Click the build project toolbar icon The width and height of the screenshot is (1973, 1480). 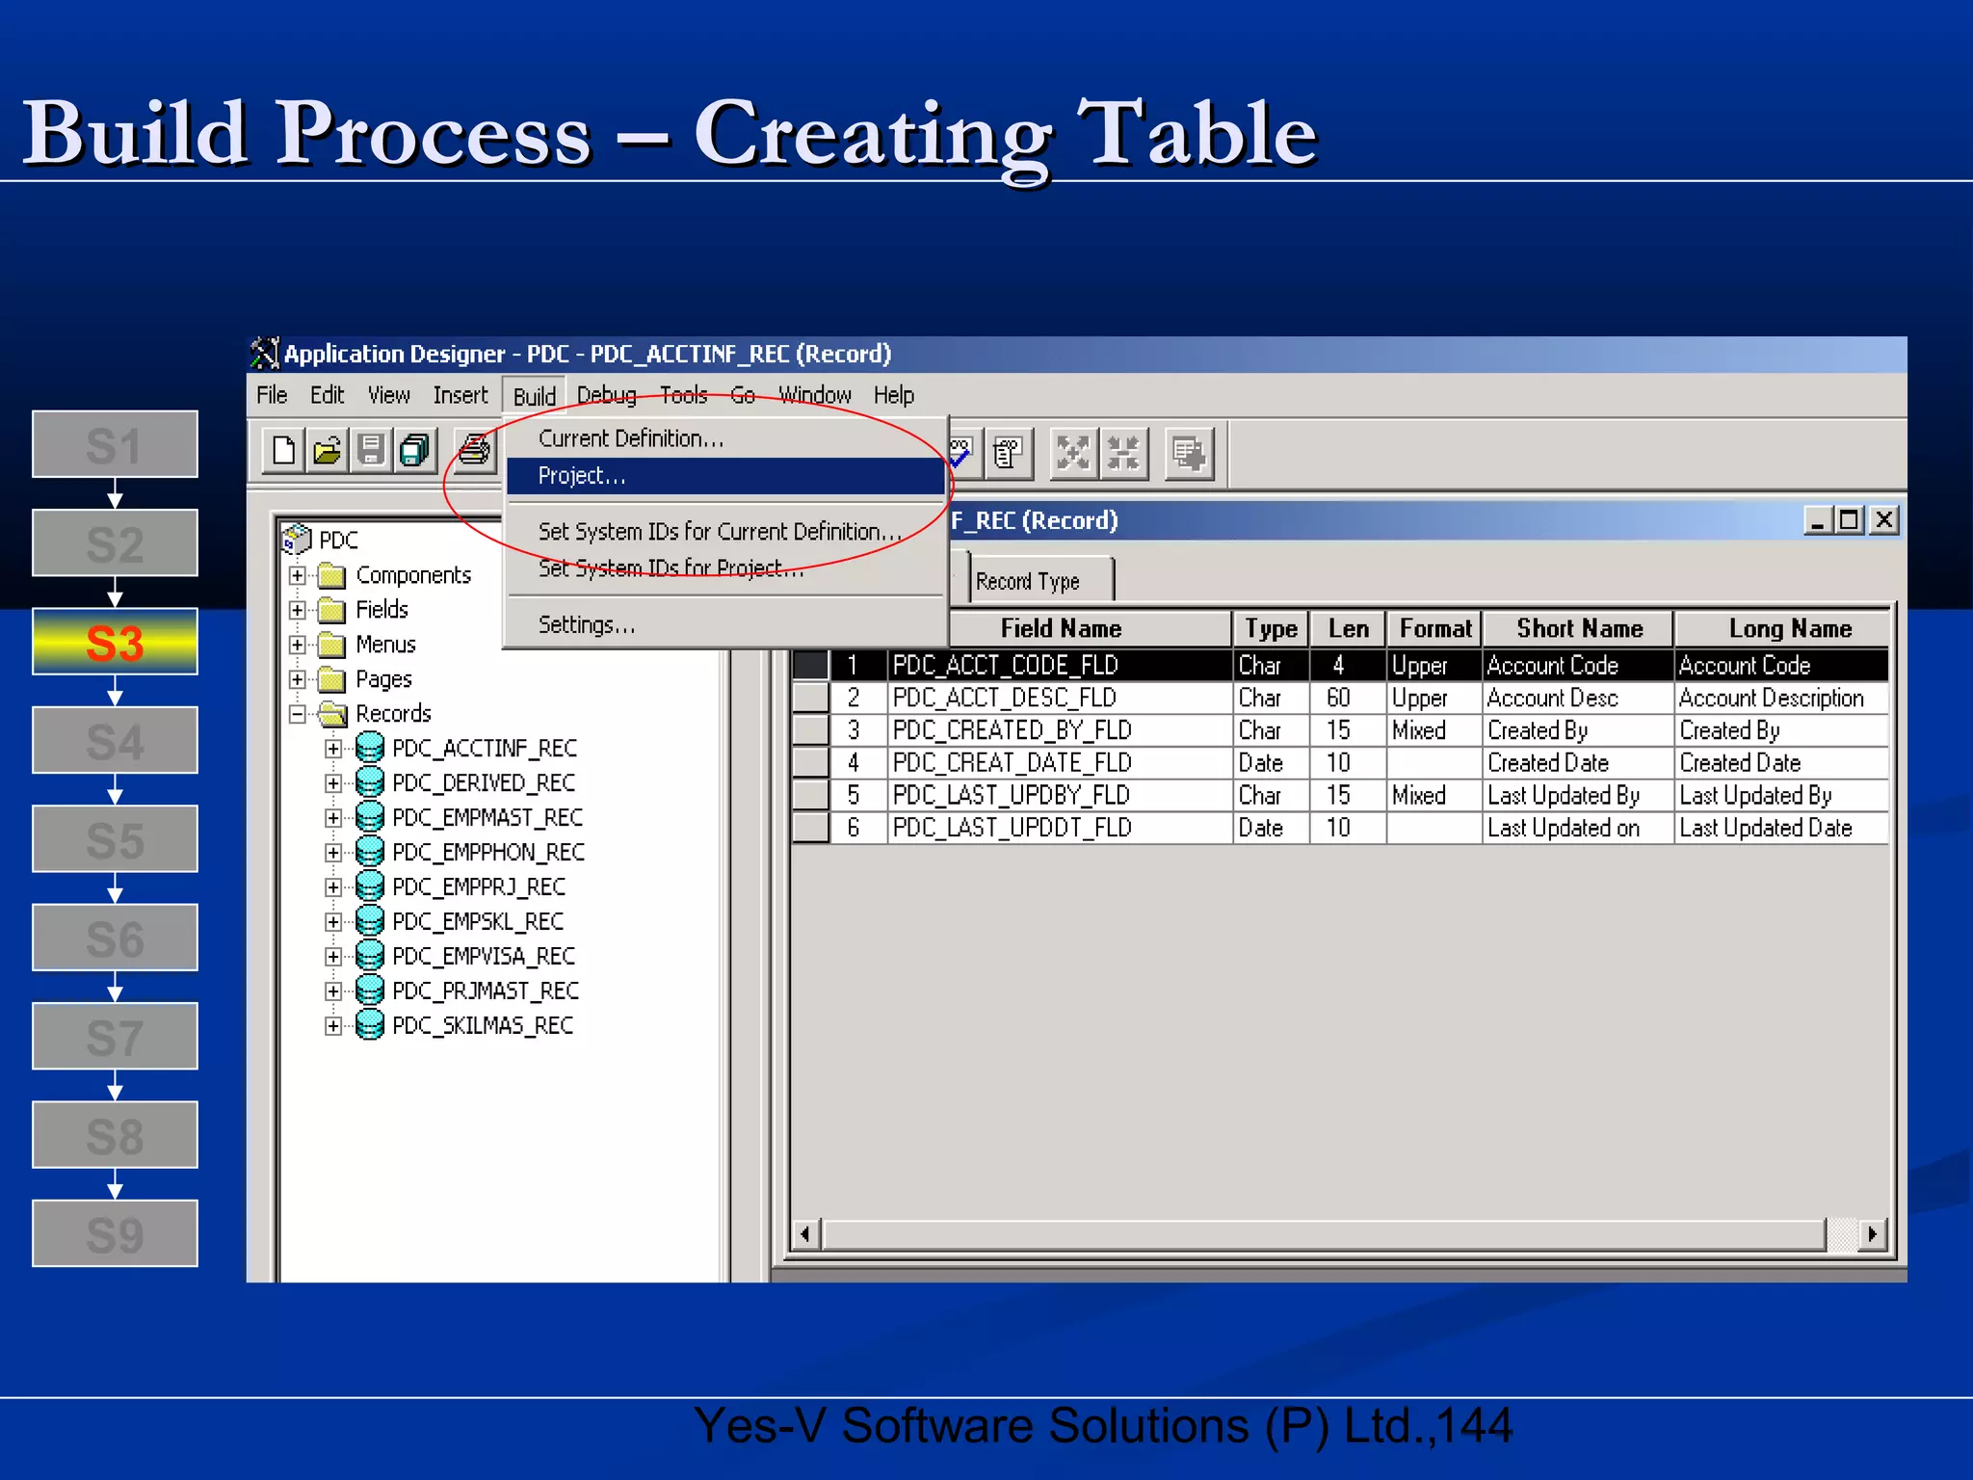pyautogui.click(x=1189, y=453)
